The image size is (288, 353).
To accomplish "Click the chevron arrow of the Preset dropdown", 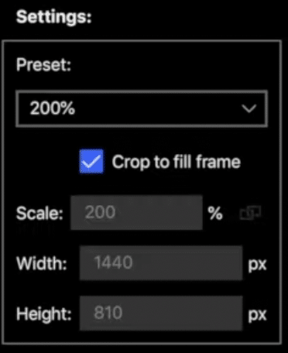I will tap(249, 108).
